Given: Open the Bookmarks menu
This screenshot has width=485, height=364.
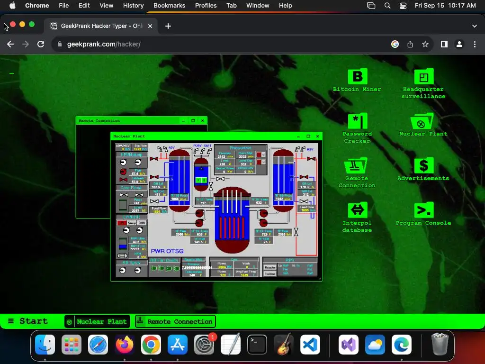Looking at the screenshot, I should (169, 6).
